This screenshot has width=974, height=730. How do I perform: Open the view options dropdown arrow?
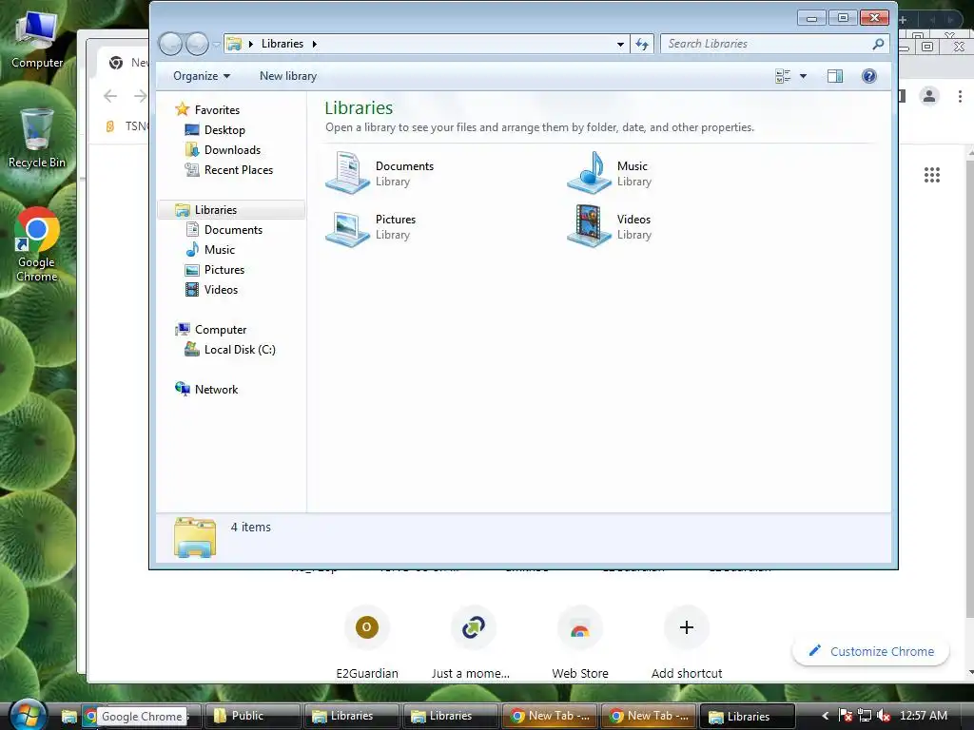(x=803, y=76)
